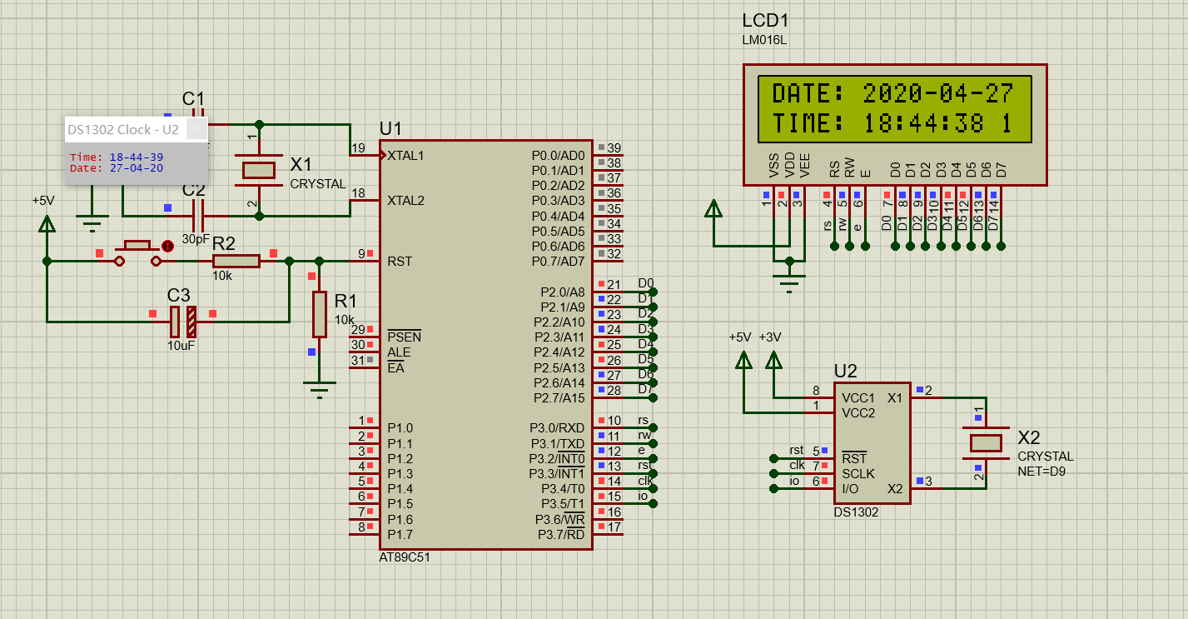Select the C2 capacitor symbol
1188x619 pixels.
[x=198, y=216]
